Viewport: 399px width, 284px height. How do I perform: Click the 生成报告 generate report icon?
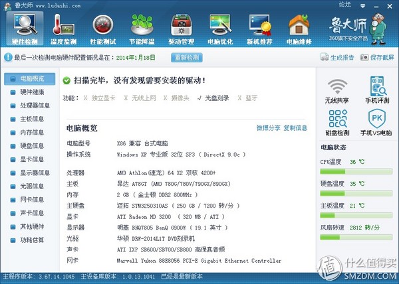point(325,57)
